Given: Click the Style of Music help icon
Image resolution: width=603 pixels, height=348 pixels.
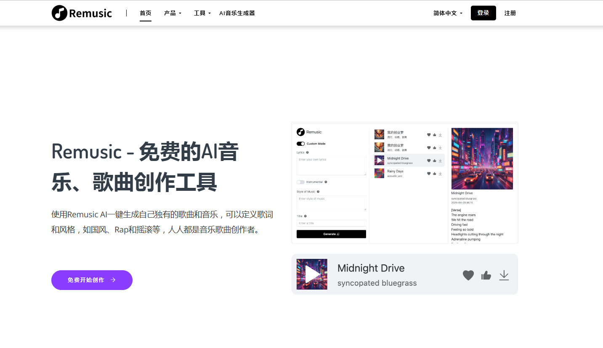Looking at the screenshot, I should pos(318,192).
